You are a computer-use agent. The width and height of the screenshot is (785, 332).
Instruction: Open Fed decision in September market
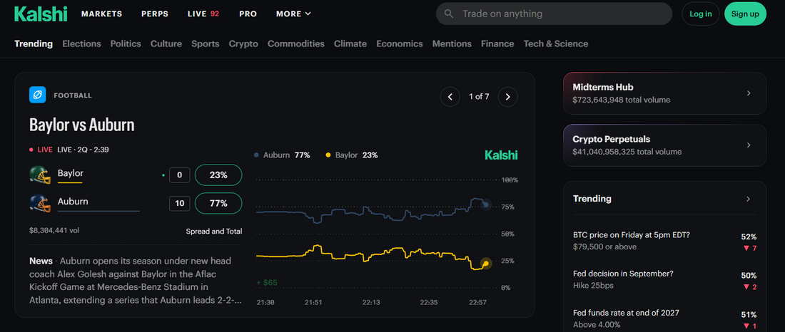664,279
